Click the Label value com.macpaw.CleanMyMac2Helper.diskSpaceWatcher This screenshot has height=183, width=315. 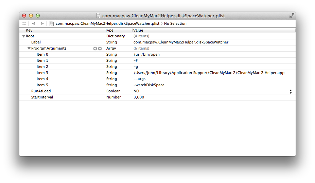coord(181,42)
